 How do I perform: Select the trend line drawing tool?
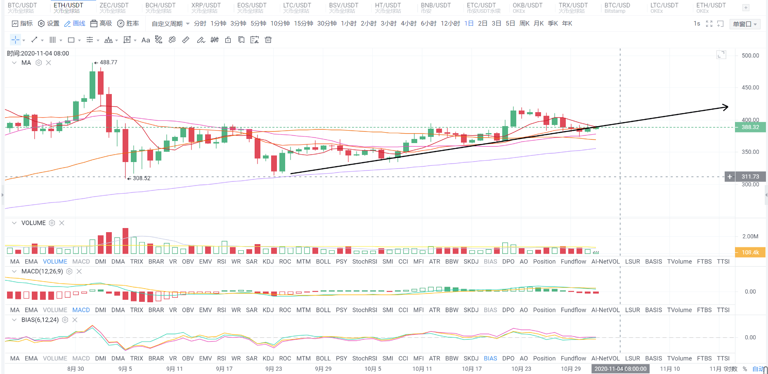point(34,40)
